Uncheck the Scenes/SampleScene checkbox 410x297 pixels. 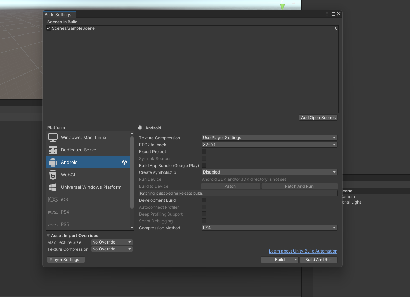(49, 29)
